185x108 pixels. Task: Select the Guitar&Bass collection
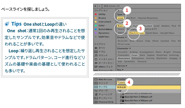coord(105,29)
